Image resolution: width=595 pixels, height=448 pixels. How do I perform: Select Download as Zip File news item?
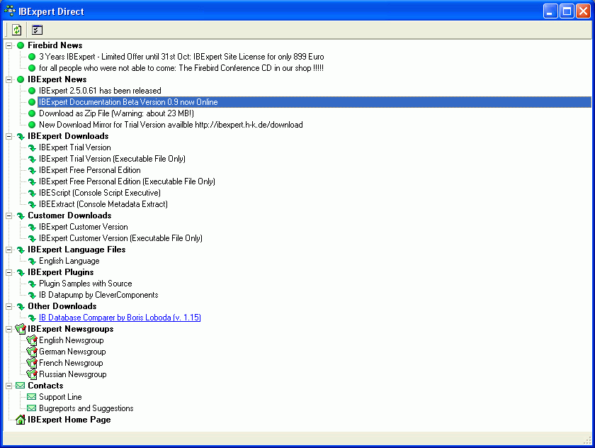click(116, 113)
